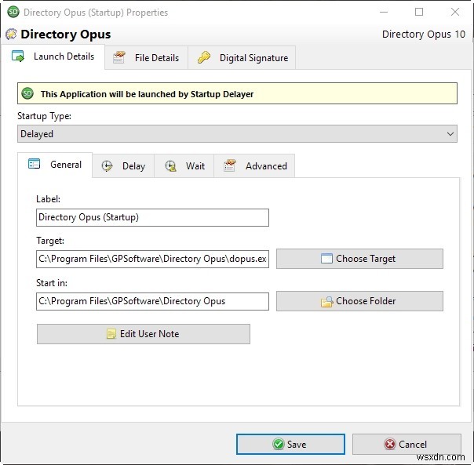Select the Launch Details tab
The height and width of the screenshot is (465, 474).
click(53, 56)
